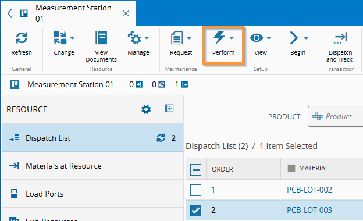
Task: Refresh the Dispatch List counter icon
Action: (161, 138)
